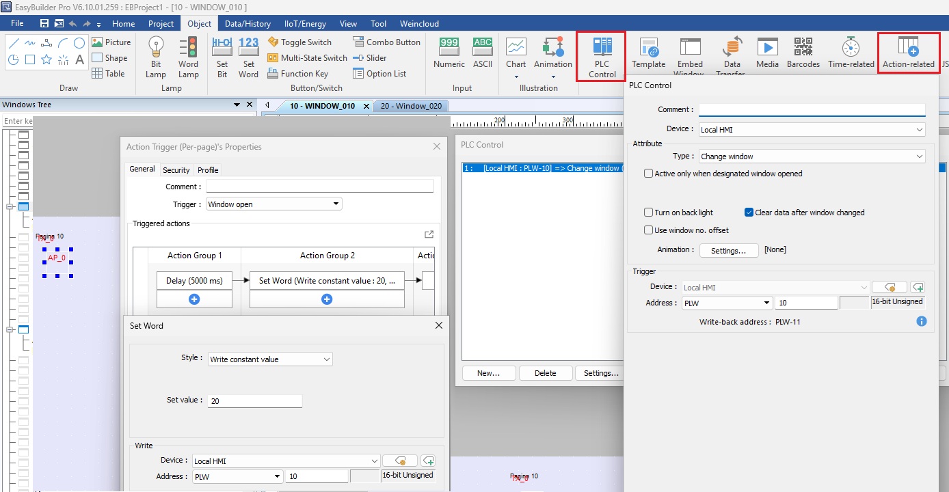Image resolution: width=949 pixels, height=492 pixels.
Task: Enable Turn on back light checkbox
Action: (x=649, y=213)
